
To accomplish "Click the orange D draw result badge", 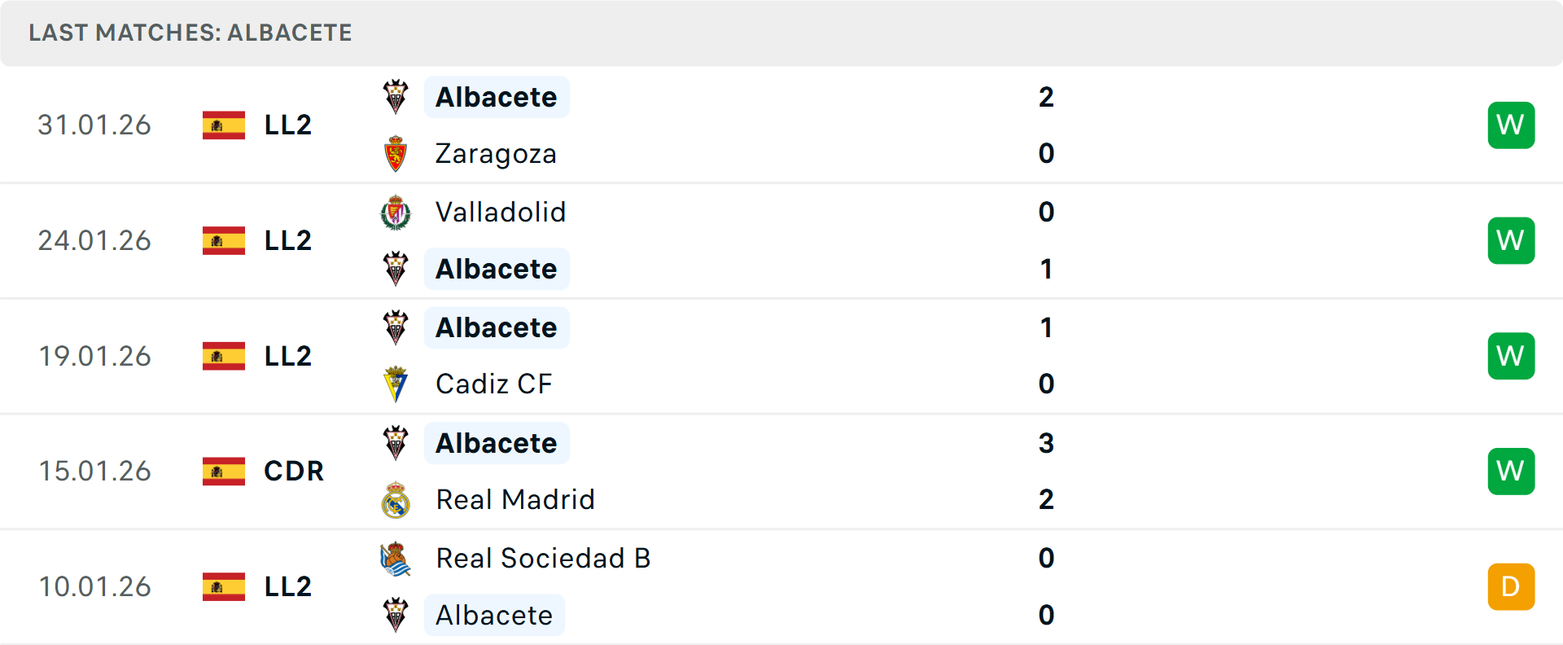I will coord(1511,586).
